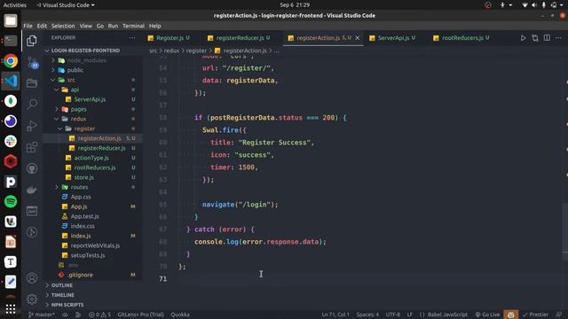Open .gitignore in the explorer tree
This screenshot has height=319, width=568.
(x=80, y=275)
